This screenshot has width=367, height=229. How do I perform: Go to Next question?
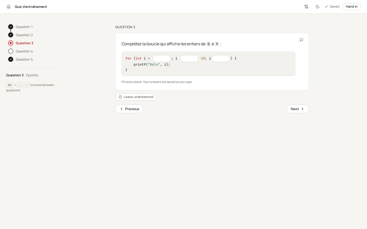point(297,109)
